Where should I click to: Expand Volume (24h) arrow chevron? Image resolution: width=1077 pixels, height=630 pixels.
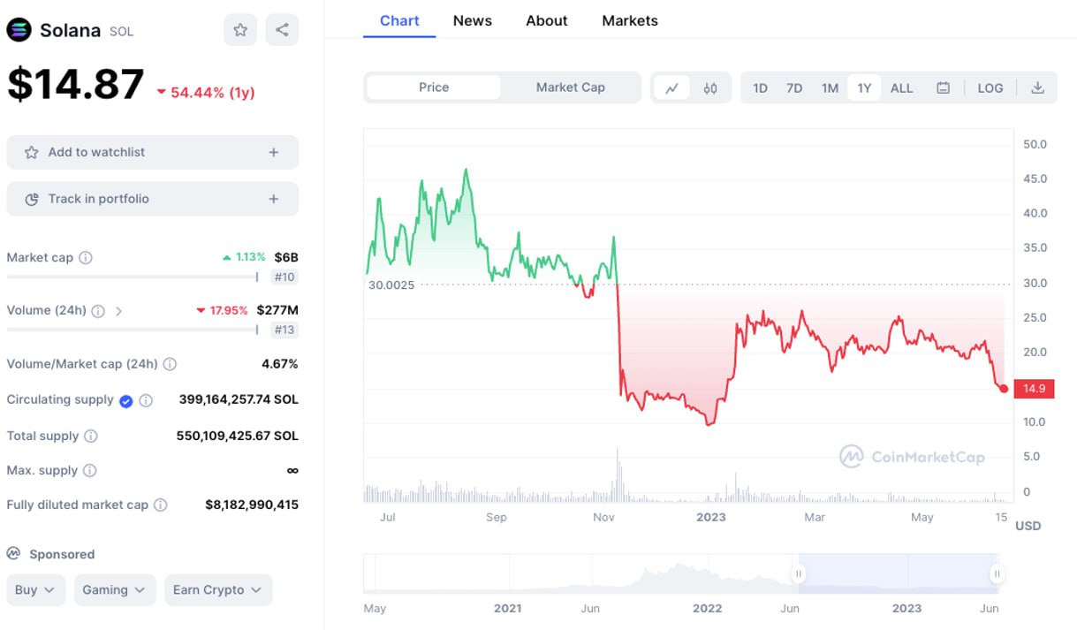coord(118,311)
